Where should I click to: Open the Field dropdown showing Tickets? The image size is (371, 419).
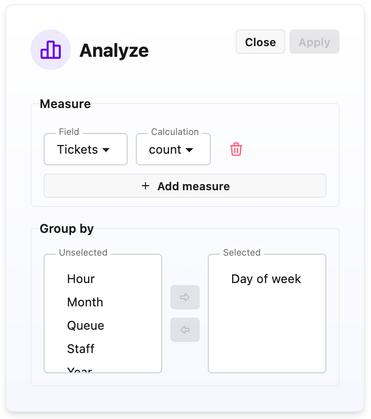coord(86,149)
